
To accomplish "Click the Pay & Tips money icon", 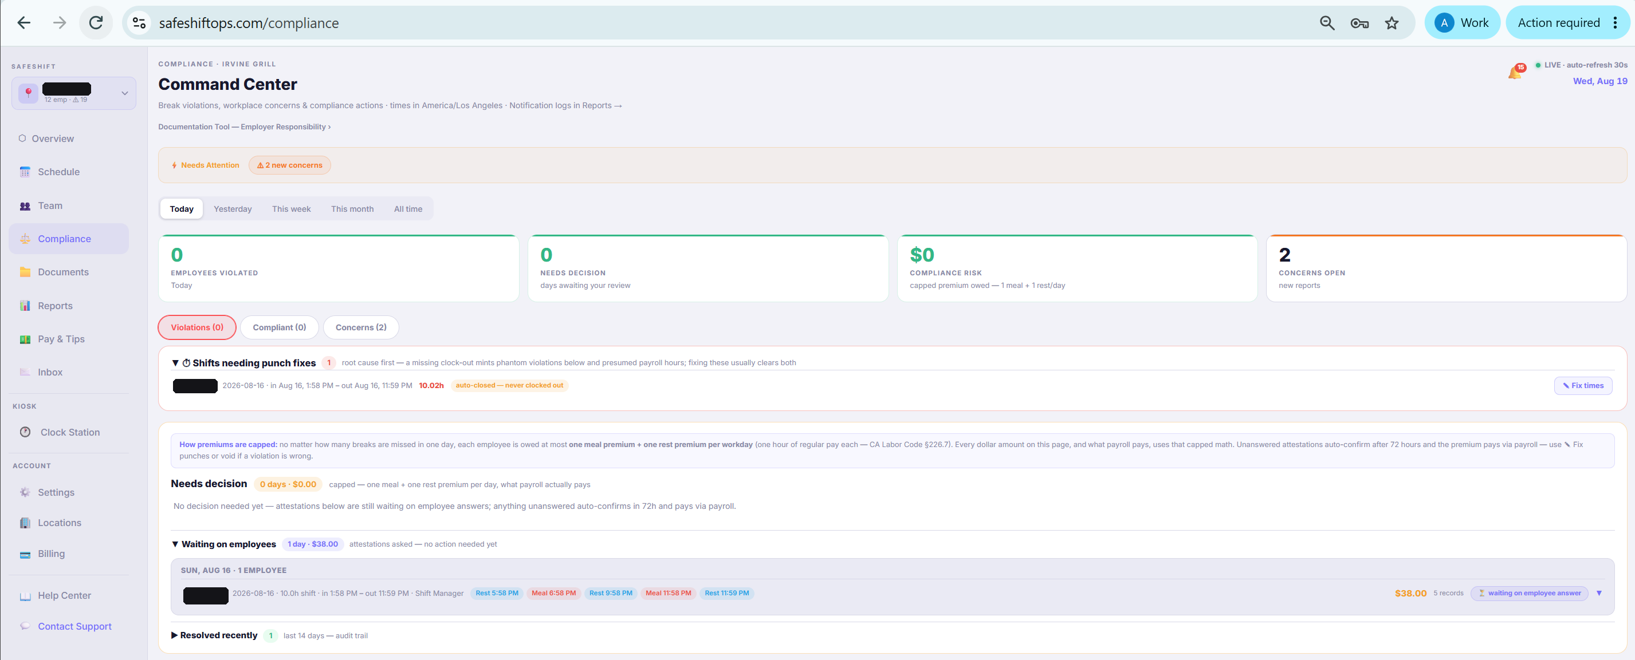I will click(x=25, y=339).
